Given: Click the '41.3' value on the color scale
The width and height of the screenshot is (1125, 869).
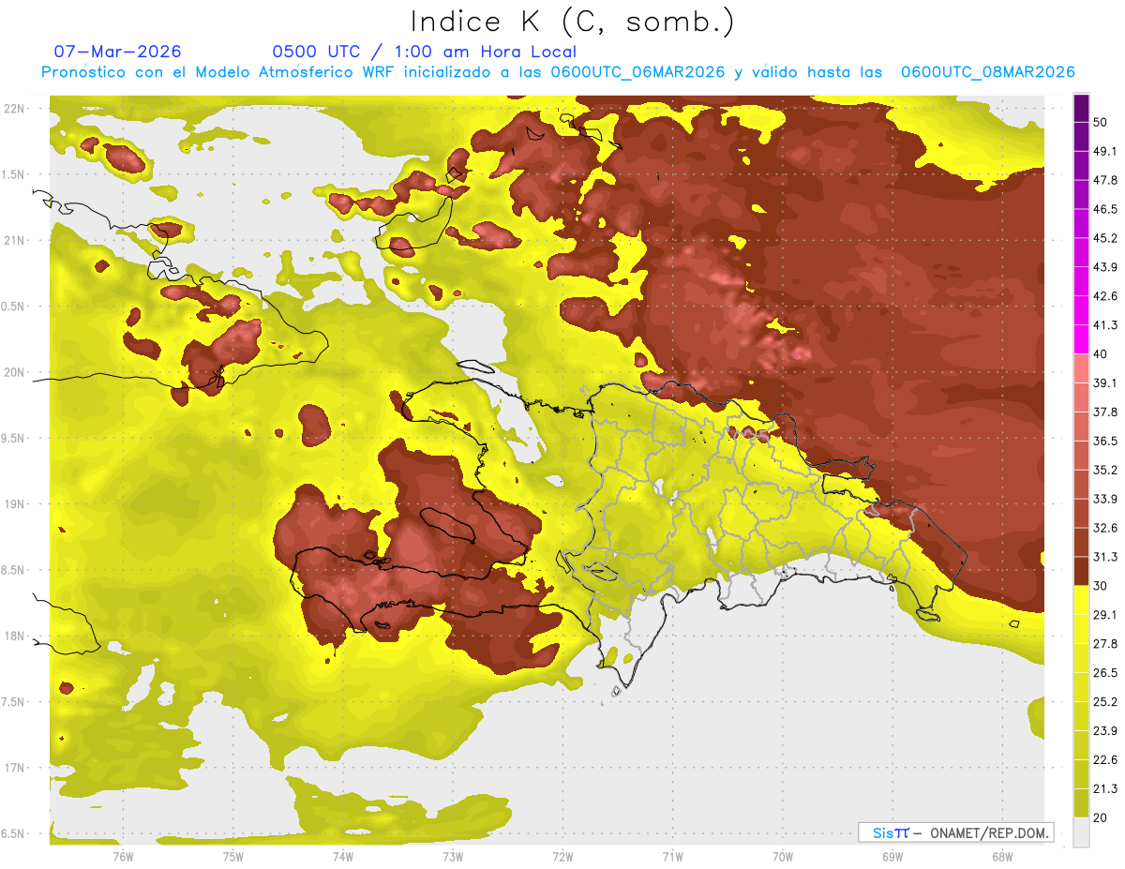Looking at the screenshot, I should [1105, 325].
